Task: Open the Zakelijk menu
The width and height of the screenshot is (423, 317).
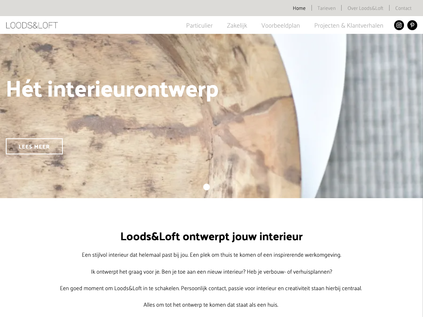Action: tap(237, 26)
